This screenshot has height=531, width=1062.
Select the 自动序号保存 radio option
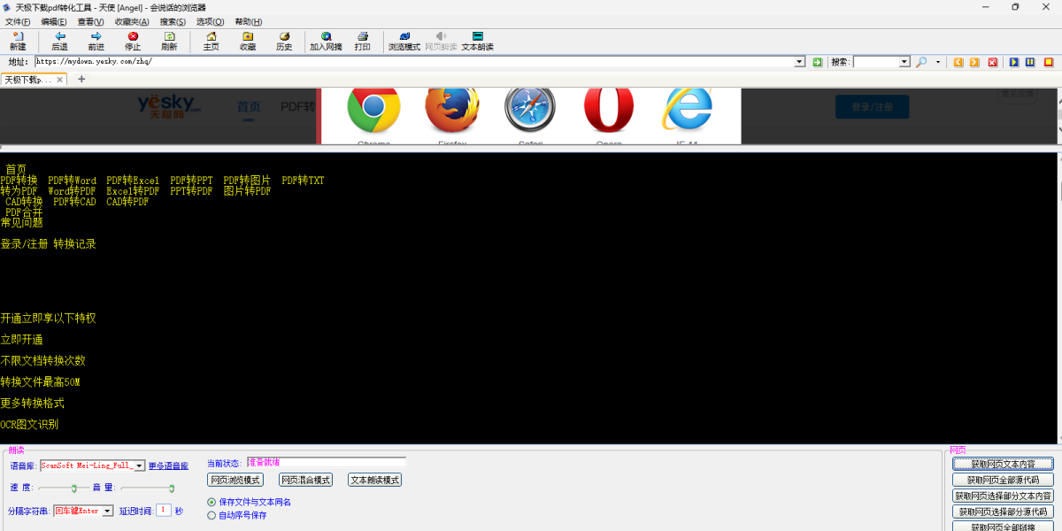point(212,515)
